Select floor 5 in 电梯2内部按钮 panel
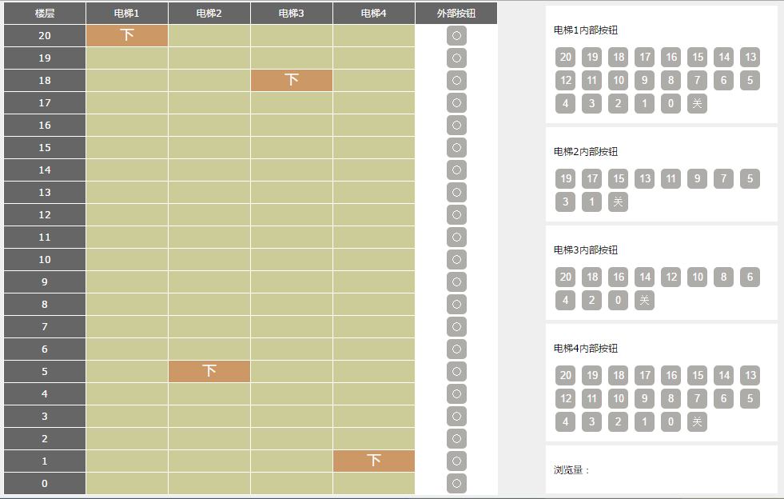 (750, 178)
